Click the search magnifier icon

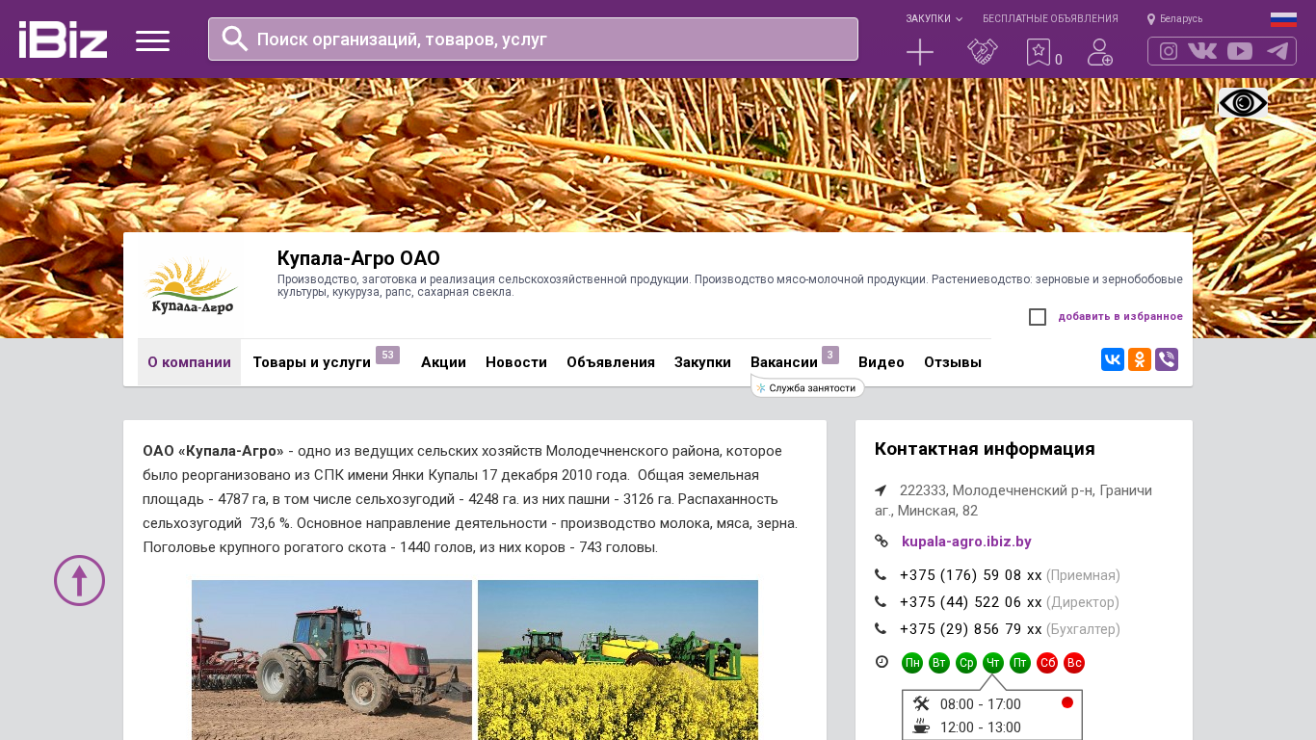(x=235, y=39)
